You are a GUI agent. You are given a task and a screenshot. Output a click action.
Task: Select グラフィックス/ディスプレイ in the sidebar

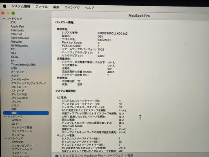click(x=29, y=83)
